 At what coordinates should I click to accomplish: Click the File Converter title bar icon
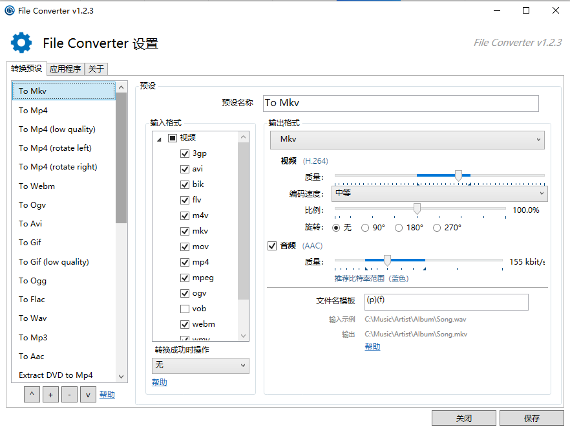click(x=10, y=10)
